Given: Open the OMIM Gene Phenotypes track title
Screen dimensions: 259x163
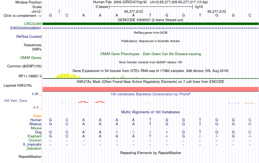Looking at the screenshot, I should click(x=151, y=54).
